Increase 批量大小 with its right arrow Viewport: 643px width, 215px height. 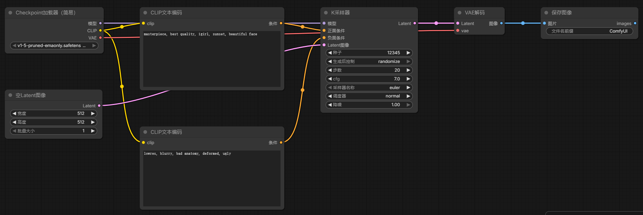click(93, 131)
